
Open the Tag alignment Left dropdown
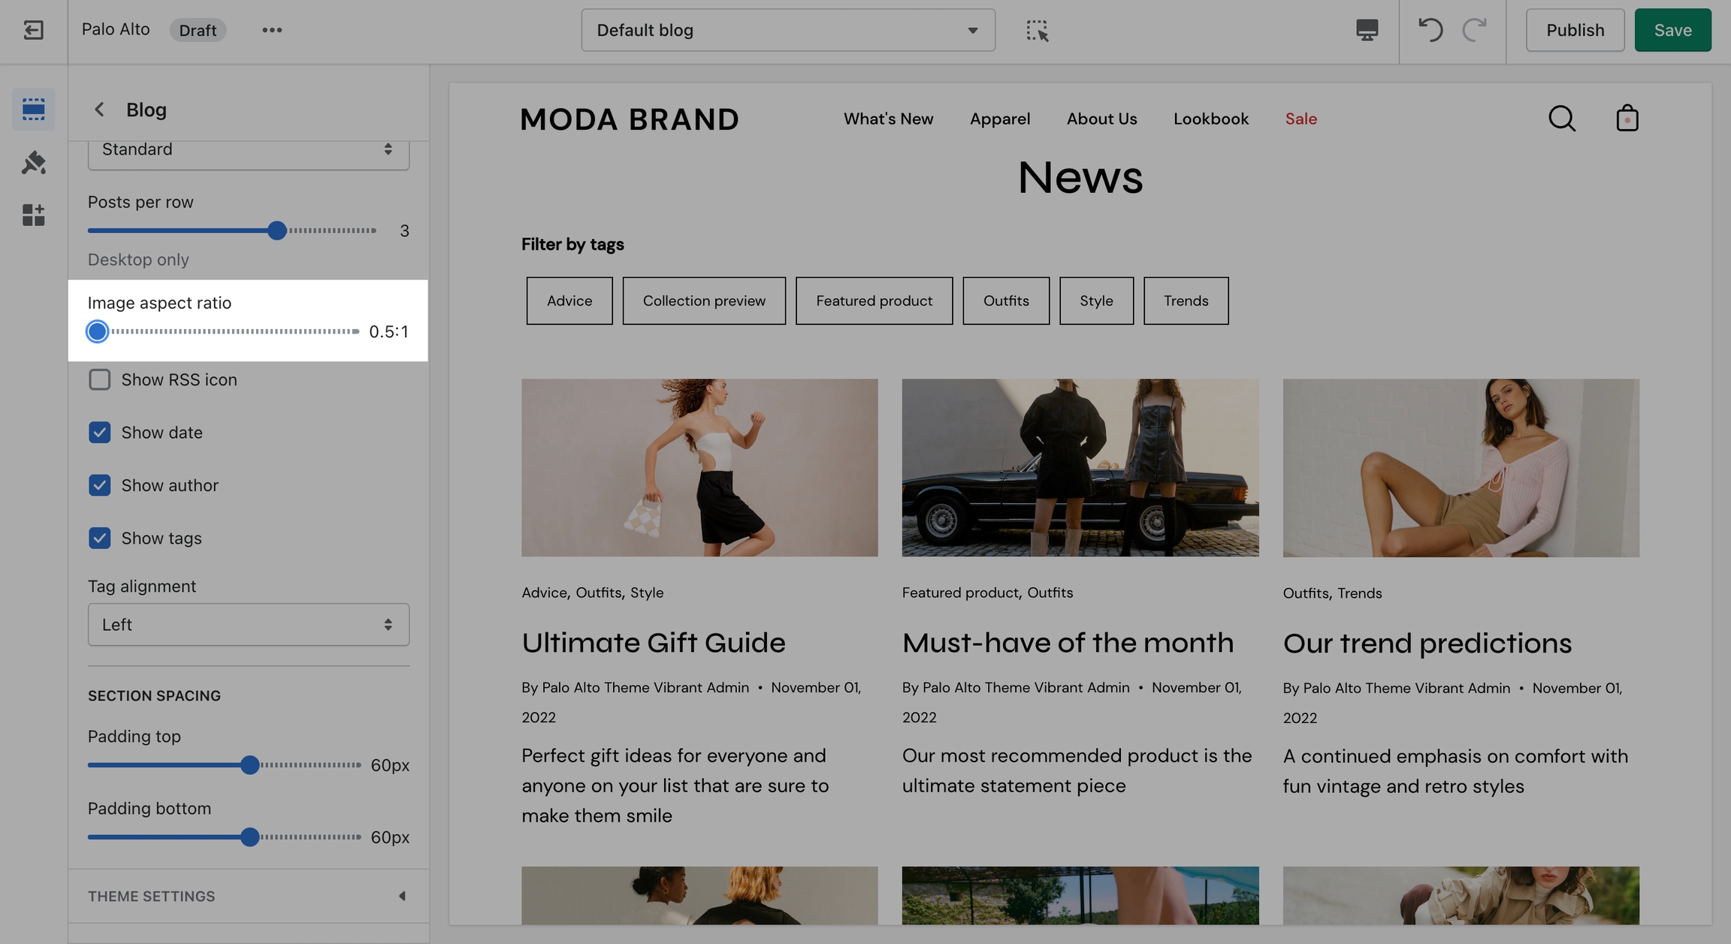pyautogui.click(x=248, y=625)
